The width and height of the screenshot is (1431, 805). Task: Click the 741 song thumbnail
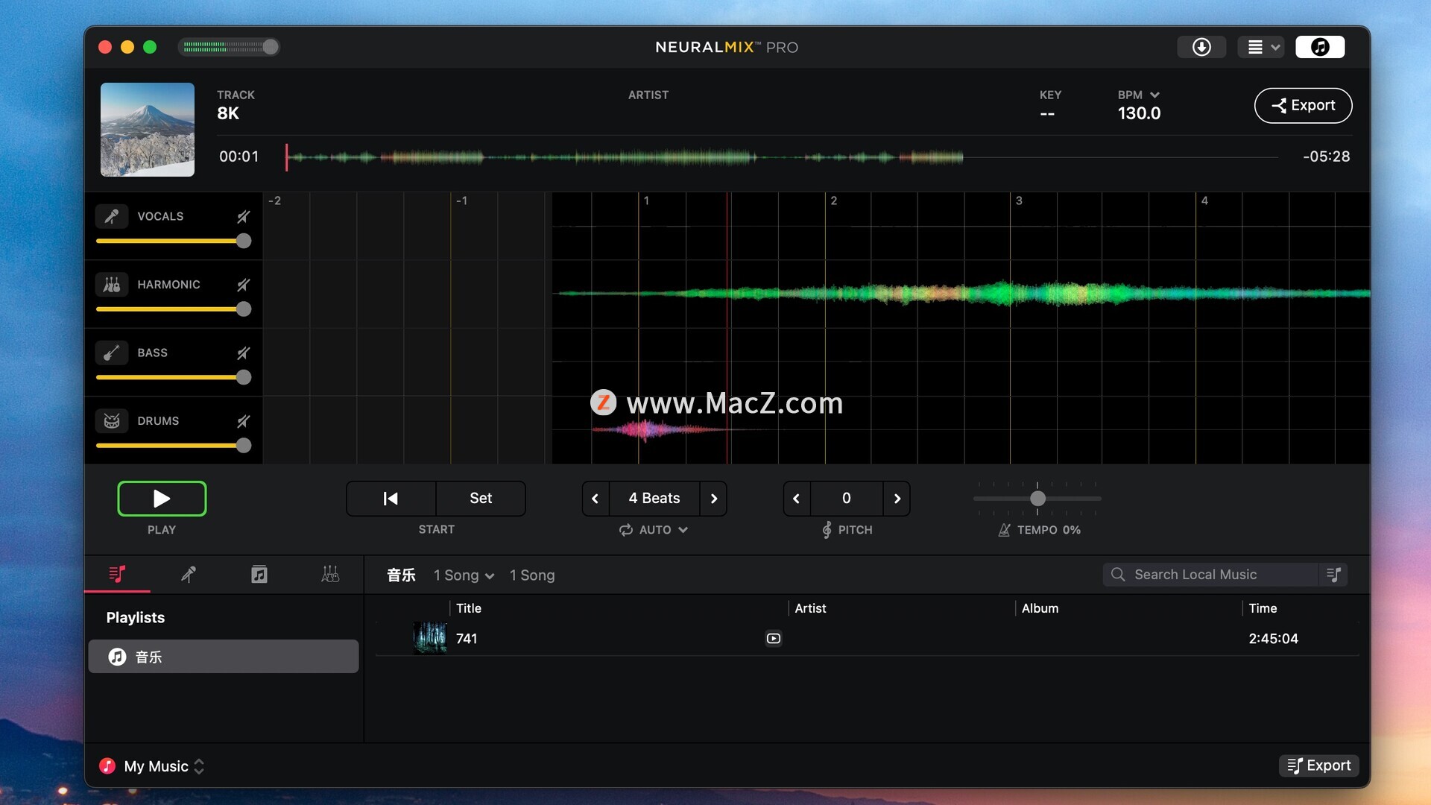pyautogui.click(x=430, y=639)
